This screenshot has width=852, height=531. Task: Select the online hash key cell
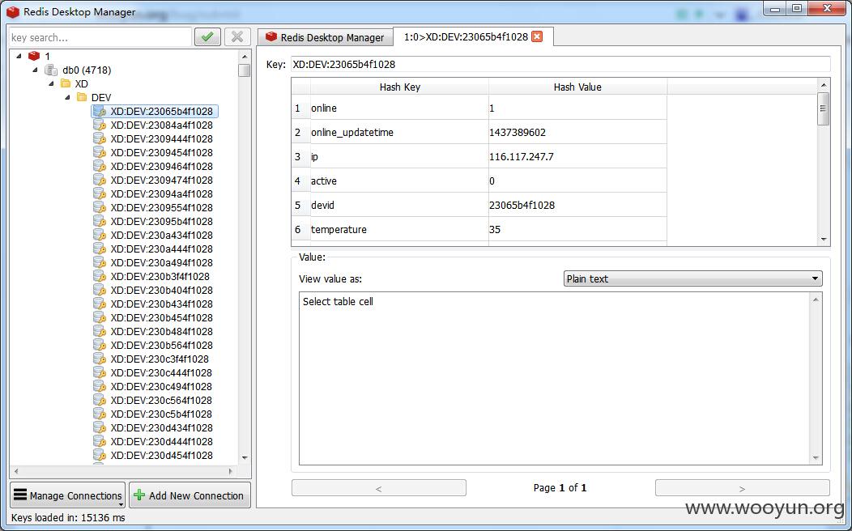click(x=399, y=108)
